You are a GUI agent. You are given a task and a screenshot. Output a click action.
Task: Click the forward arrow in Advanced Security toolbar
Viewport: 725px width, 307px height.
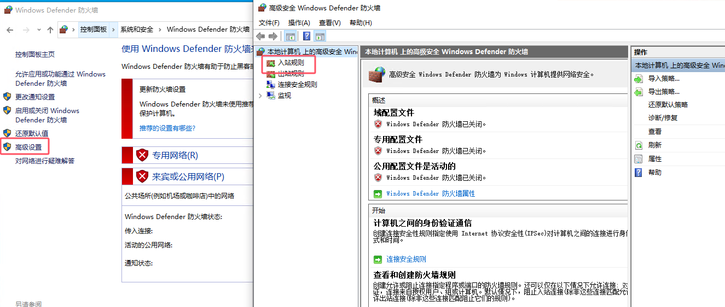272,37
